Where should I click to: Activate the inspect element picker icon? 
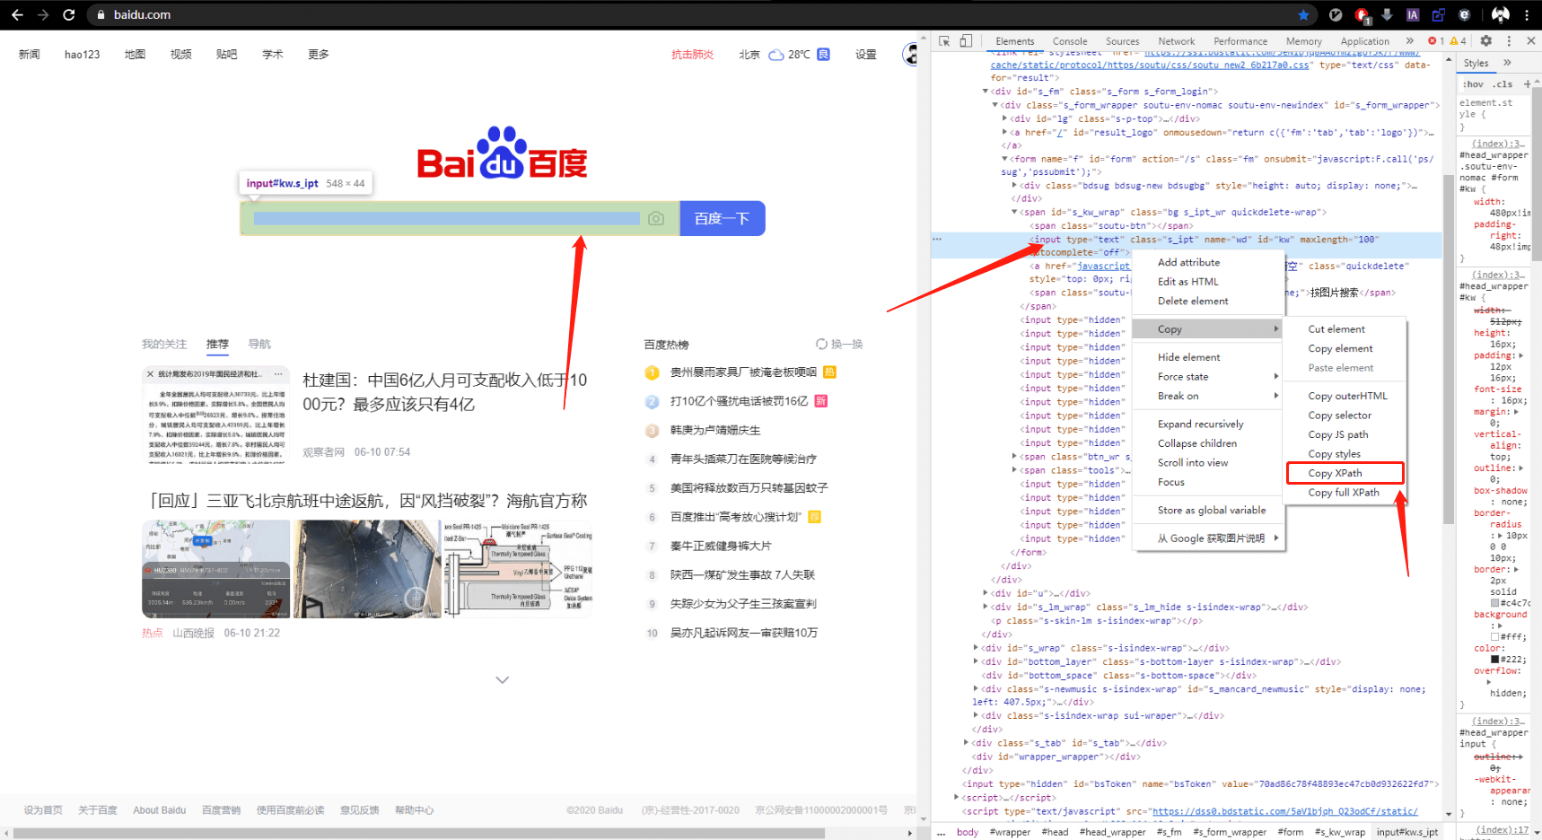coord(944,40)
